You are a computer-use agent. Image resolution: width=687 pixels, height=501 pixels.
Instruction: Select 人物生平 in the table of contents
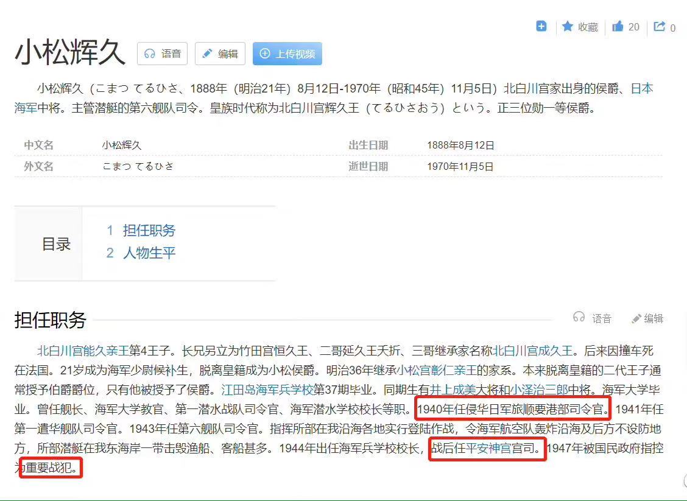click(149, 252)
